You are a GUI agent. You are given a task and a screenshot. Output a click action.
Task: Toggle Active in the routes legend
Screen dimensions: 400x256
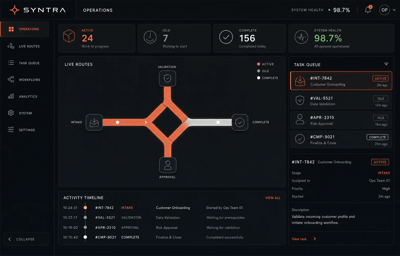click(x=265, y=64)
